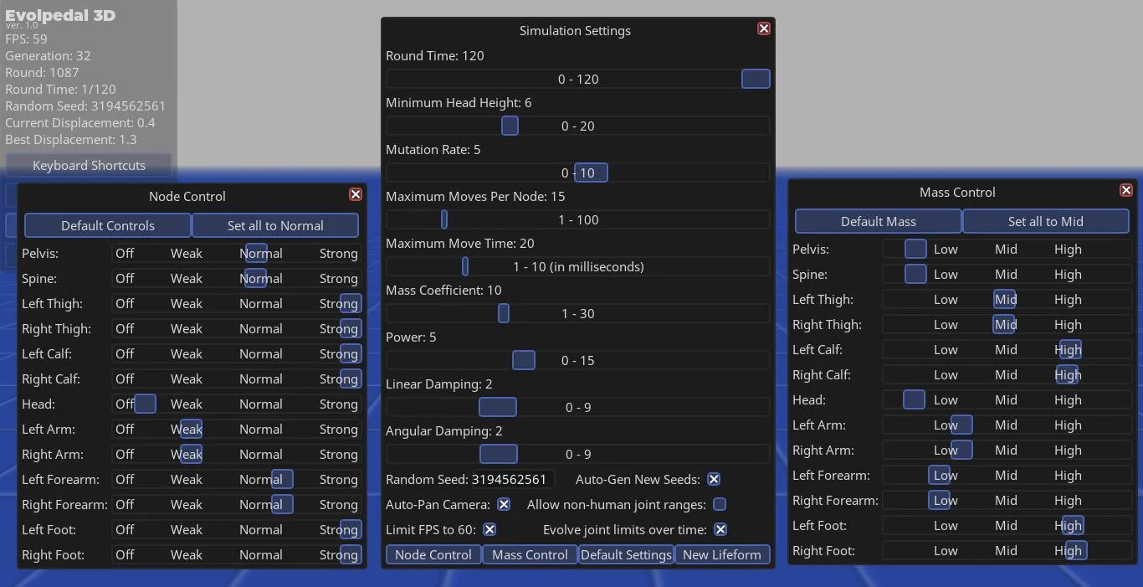Viewport: 1143px width, 587px height.
Task: Click the Mass Coefficient slider handle
Action: tap(504, 313)
